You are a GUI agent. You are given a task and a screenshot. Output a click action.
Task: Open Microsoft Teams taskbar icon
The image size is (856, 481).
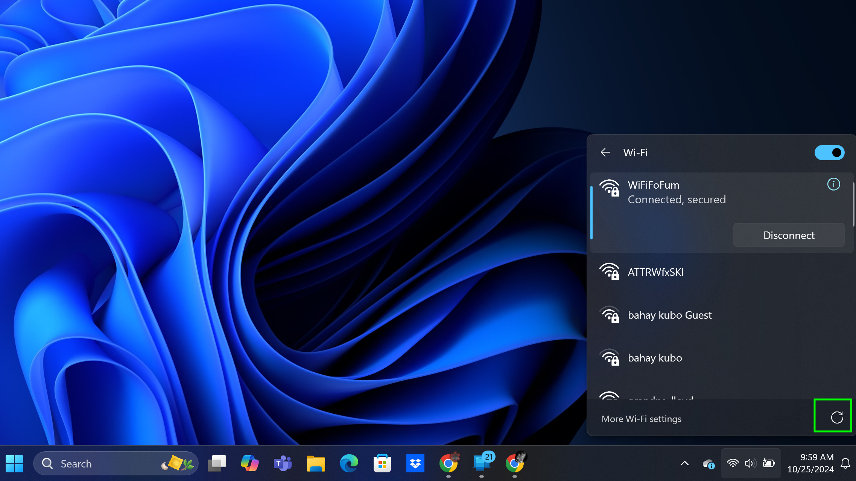[283, 463]
